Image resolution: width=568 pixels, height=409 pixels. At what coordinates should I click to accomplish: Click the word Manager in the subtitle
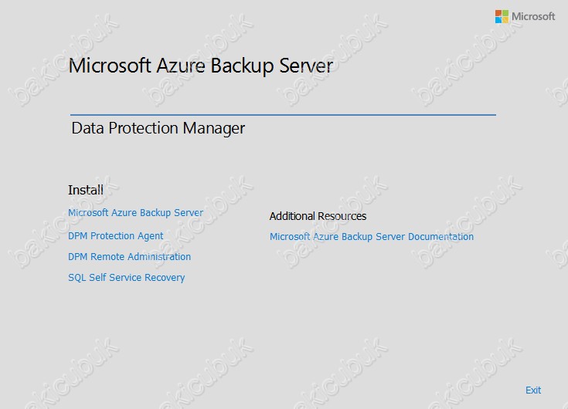coord(214,128)
